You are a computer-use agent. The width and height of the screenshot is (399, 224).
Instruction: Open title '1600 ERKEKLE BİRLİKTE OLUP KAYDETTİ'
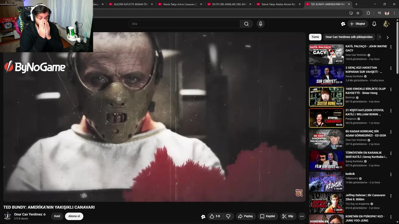[x=366, y=91]
